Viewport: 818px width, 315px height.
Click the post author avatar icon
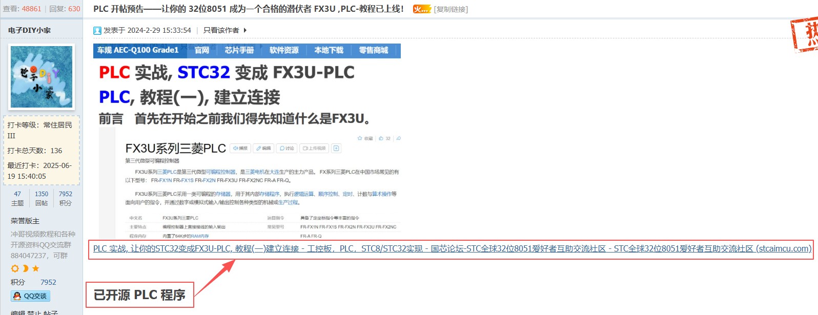[x=97, y=31]
